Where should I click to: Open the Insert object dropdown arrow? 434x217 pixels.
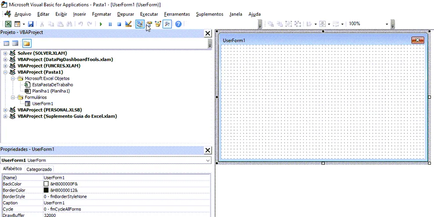click(24, 24)
